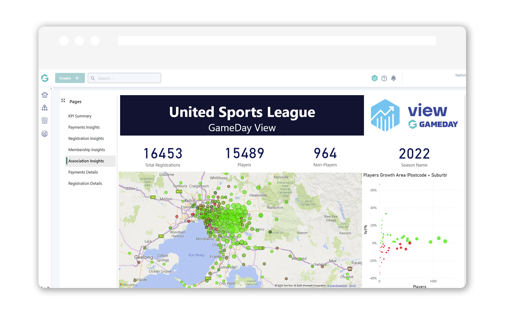
Task: Open the KPI Summary page
Action: point(80,116)
